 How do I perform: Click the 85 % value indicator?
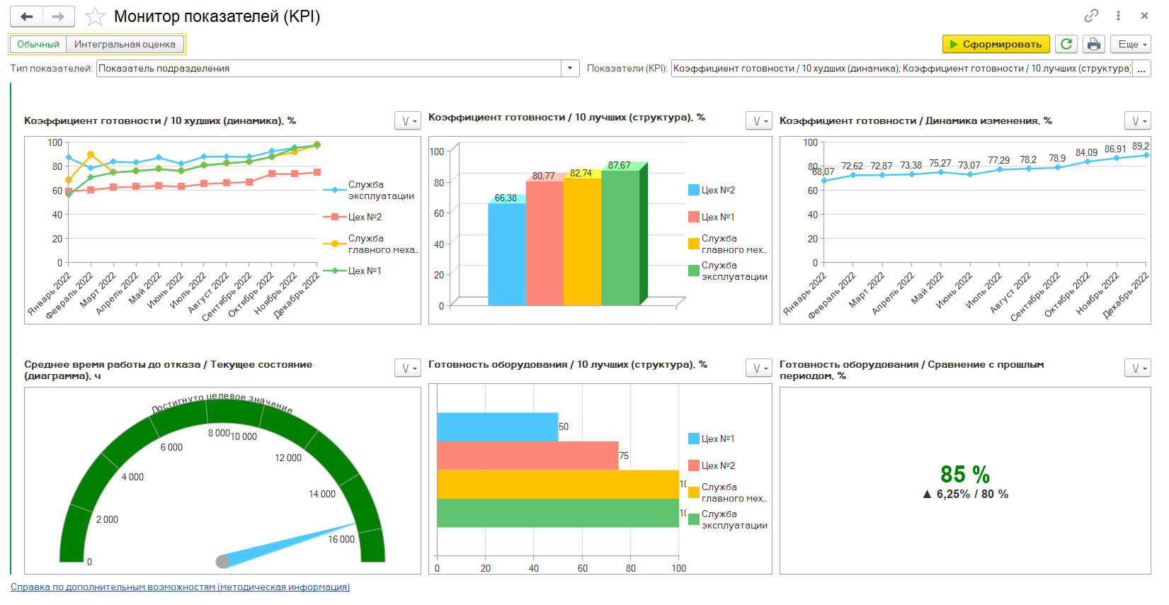(965, 474)
